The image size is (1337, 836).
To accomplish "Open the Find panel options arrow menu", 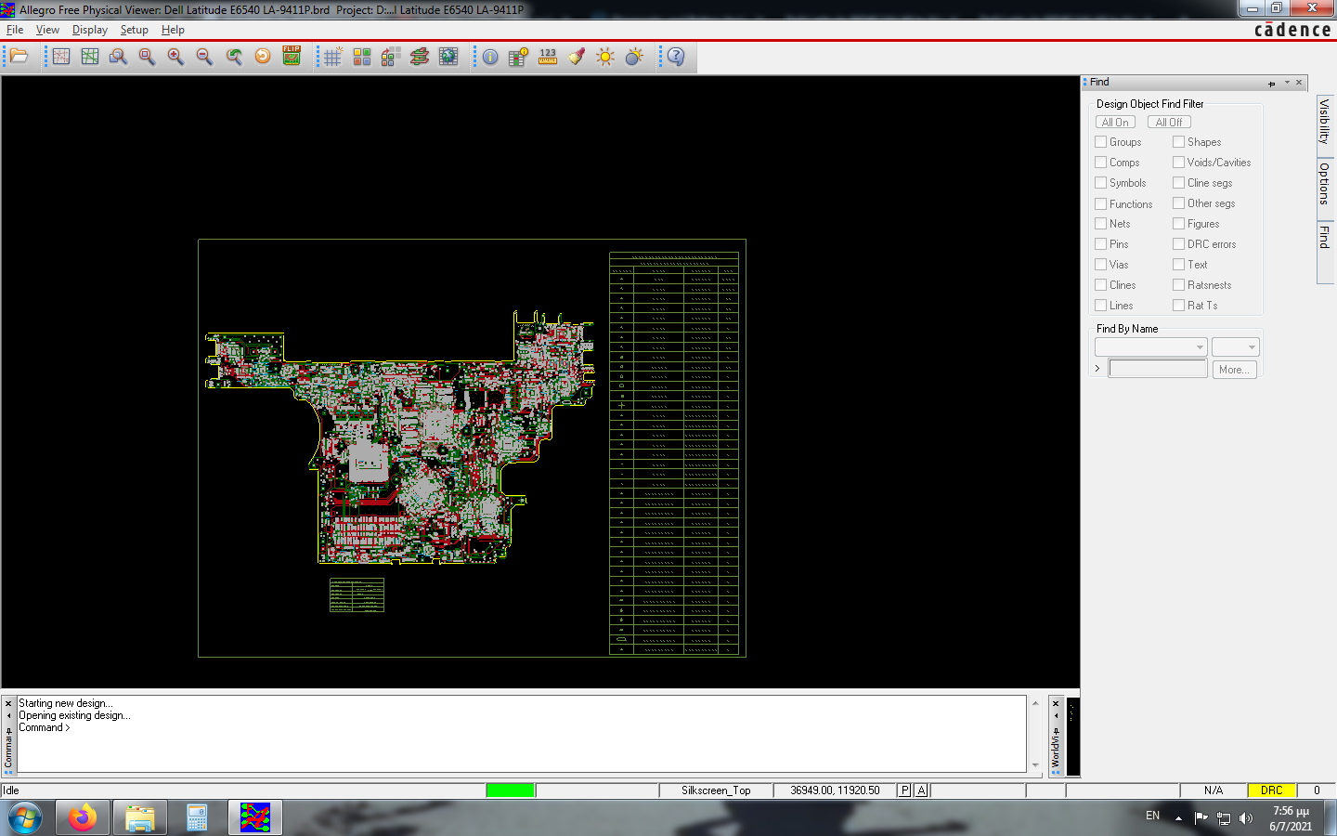I will (1287, 83).
